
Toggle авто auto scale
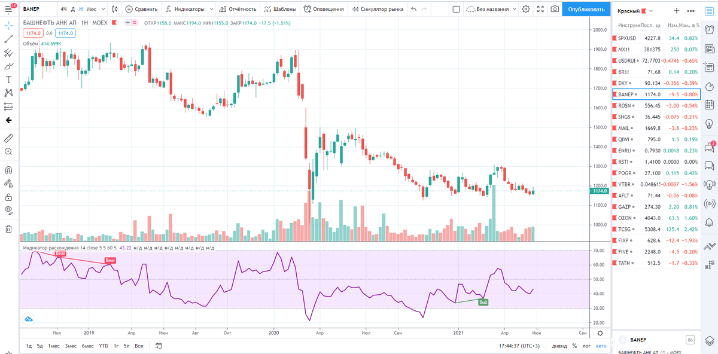(x=601, y=346)
